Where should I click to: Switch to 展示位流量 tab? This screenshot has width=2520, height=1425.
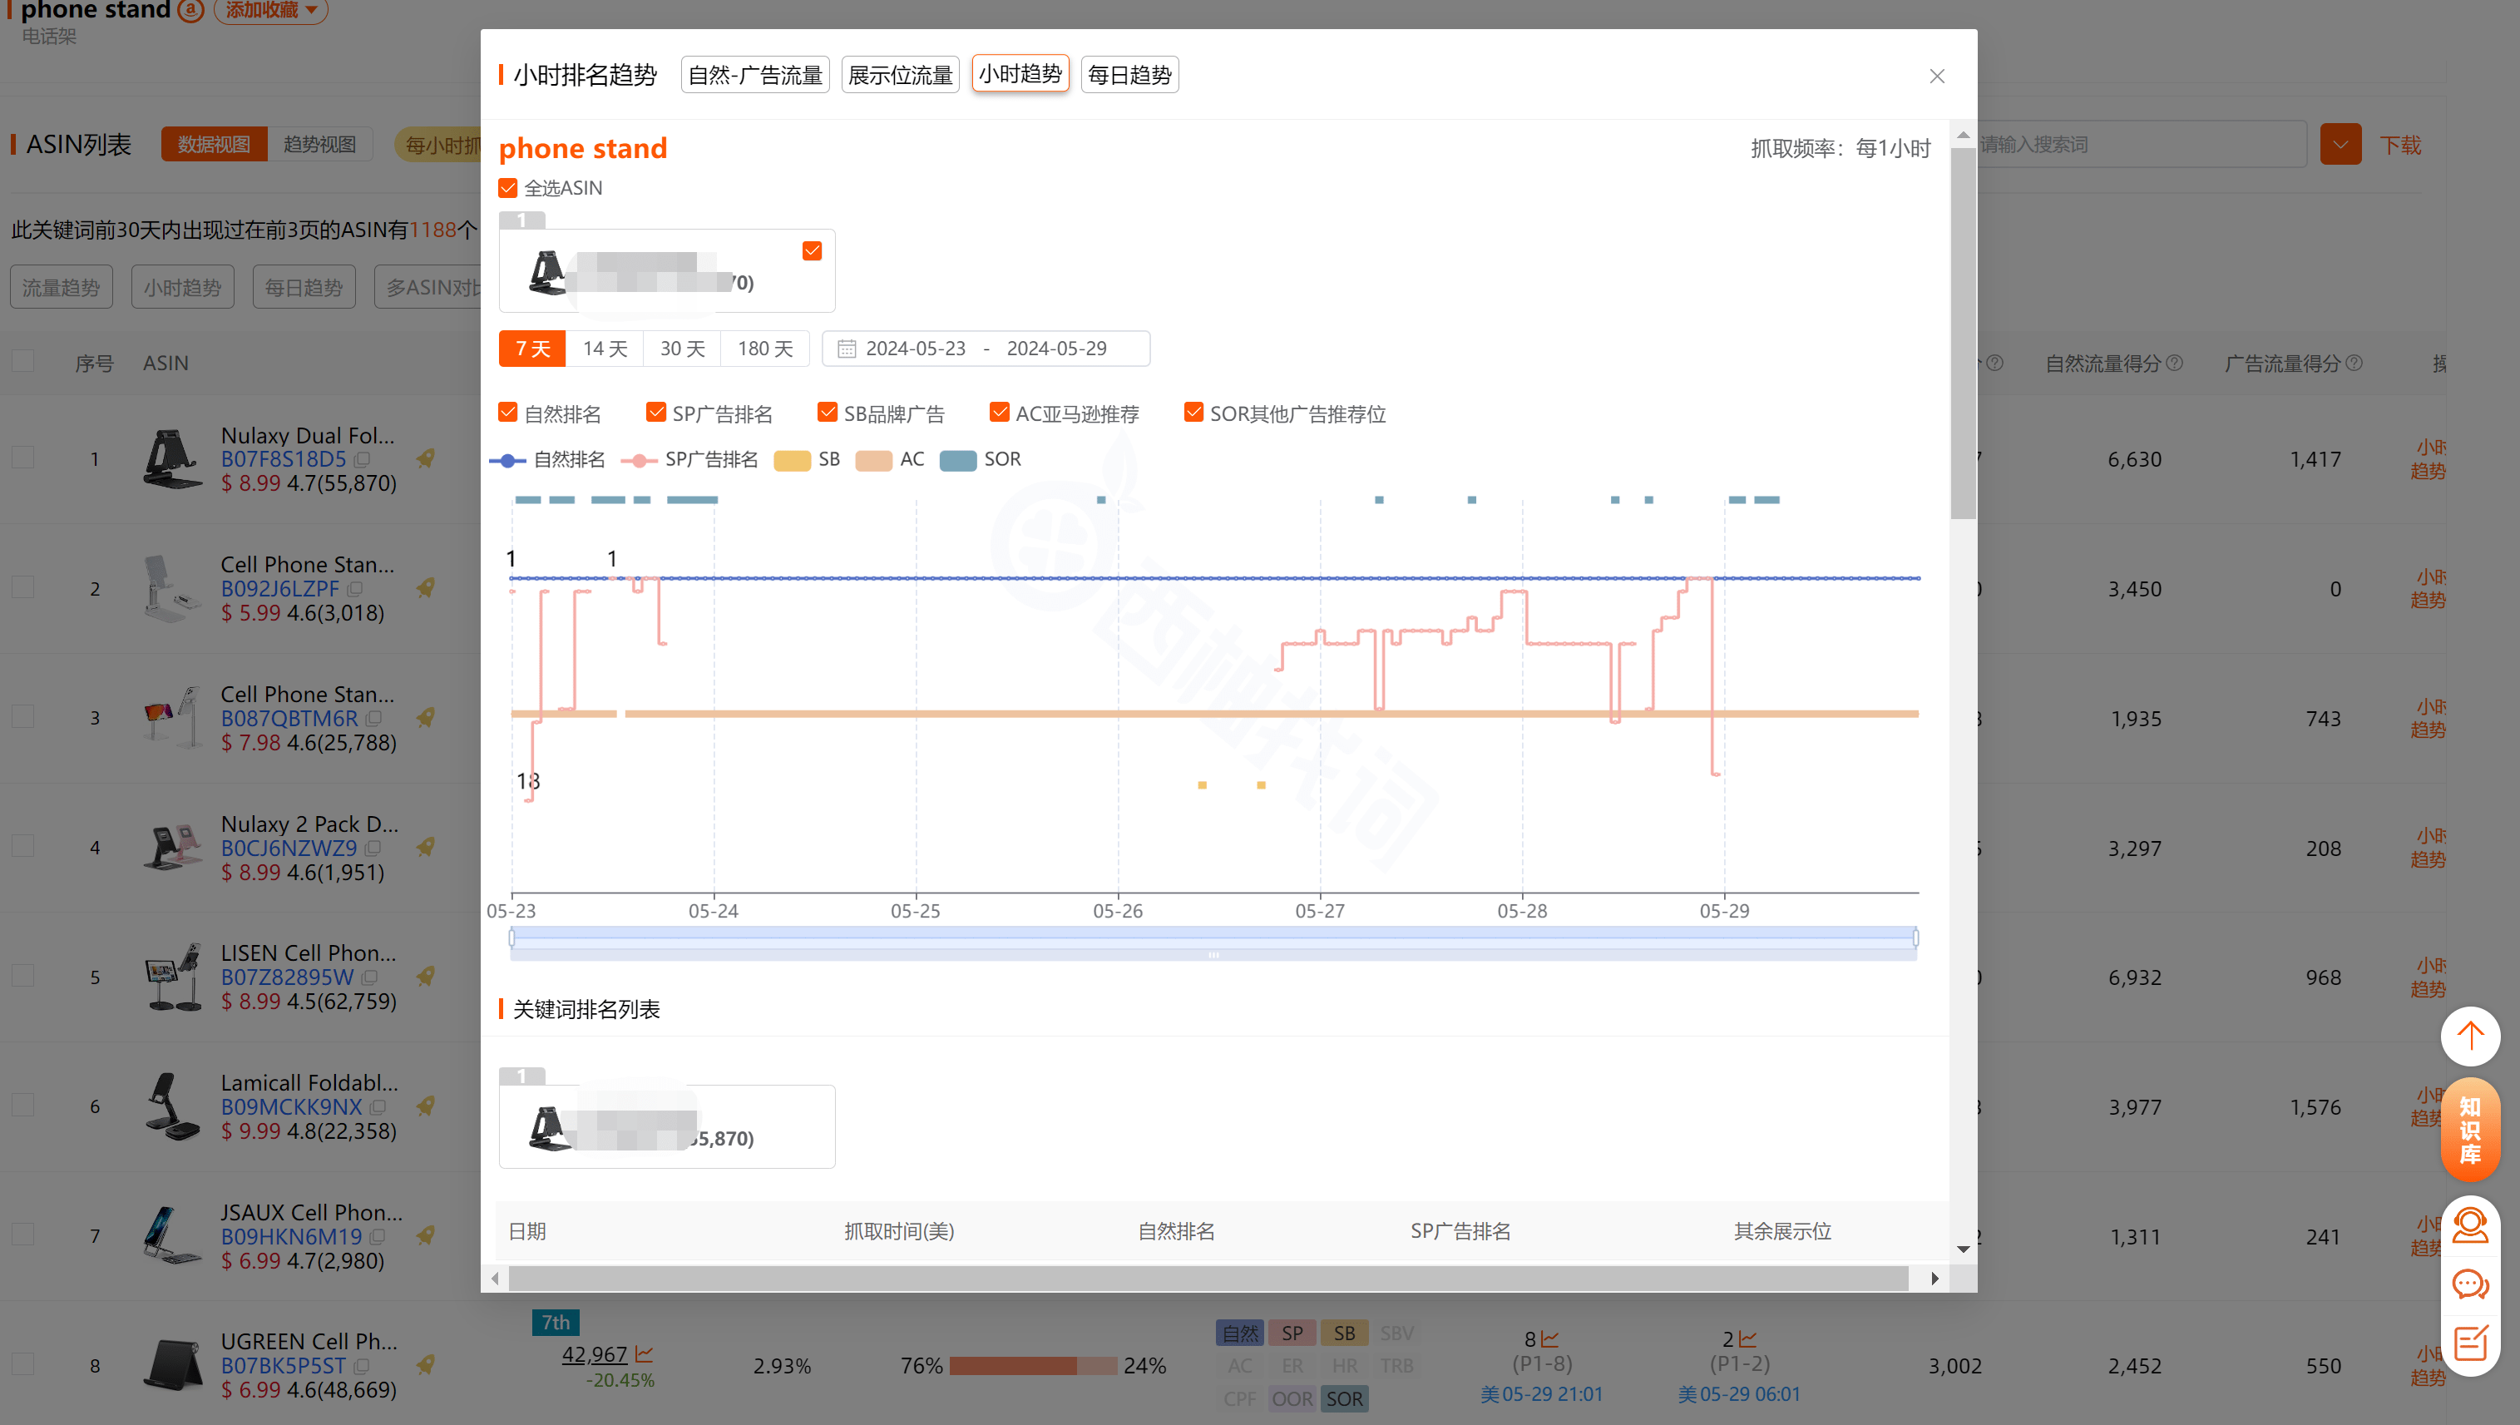[900, 76]
